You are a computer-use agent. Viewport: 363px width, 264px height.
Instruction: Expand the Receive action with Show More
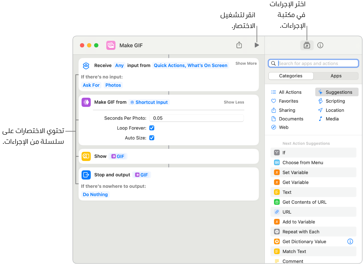tap(246, 63)
